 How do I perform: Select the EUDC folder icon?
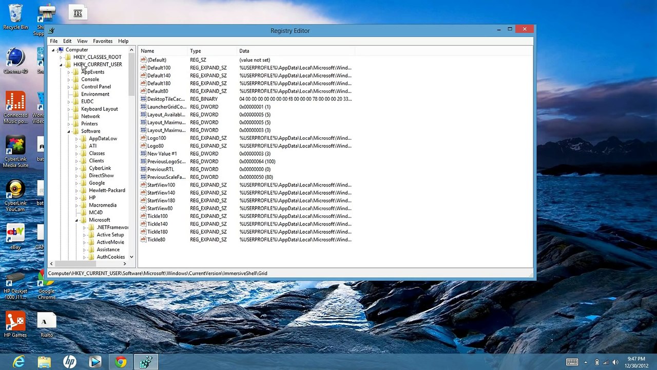click(76, 102)
